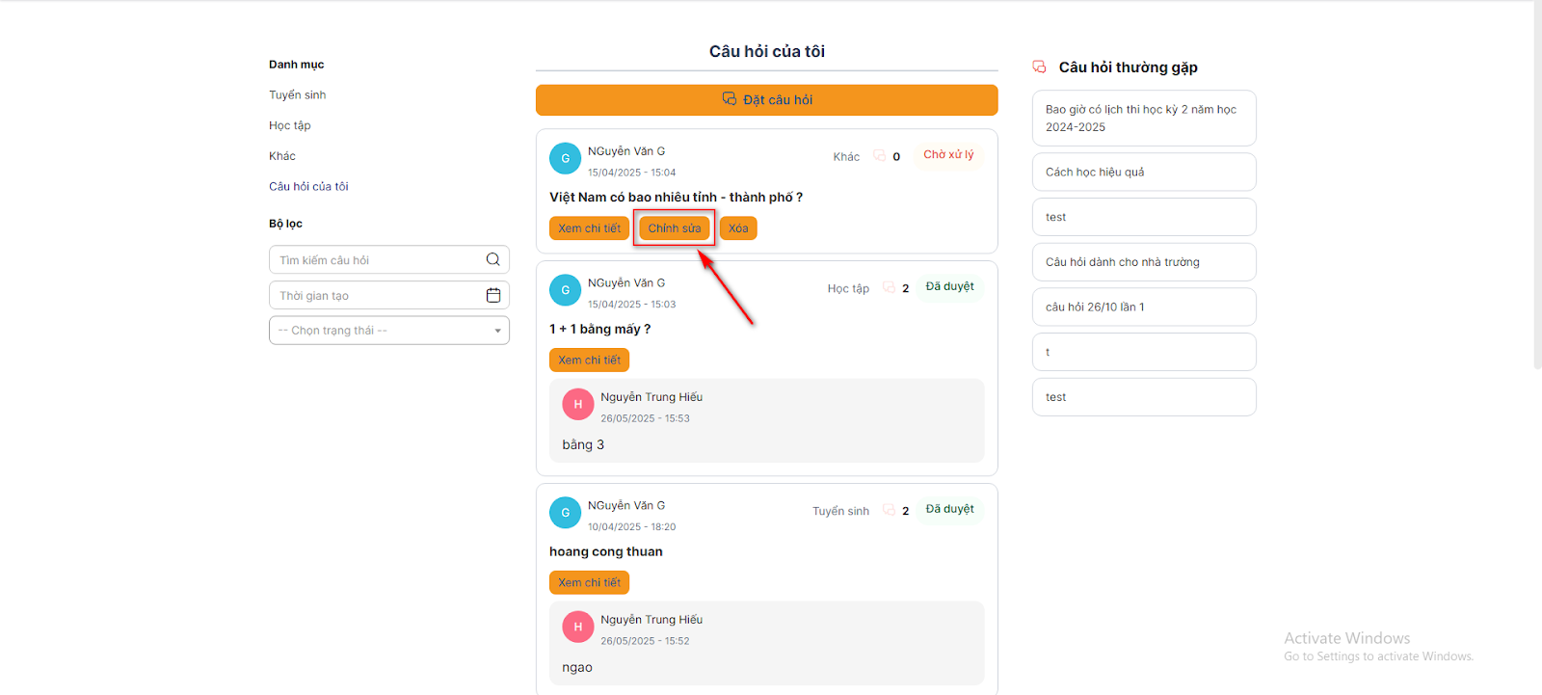Click the page vertical scrollbar

1537,193
